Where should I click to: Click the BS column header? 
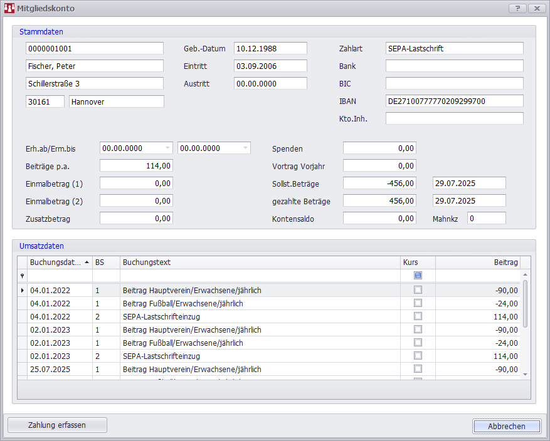pos(105,262)
